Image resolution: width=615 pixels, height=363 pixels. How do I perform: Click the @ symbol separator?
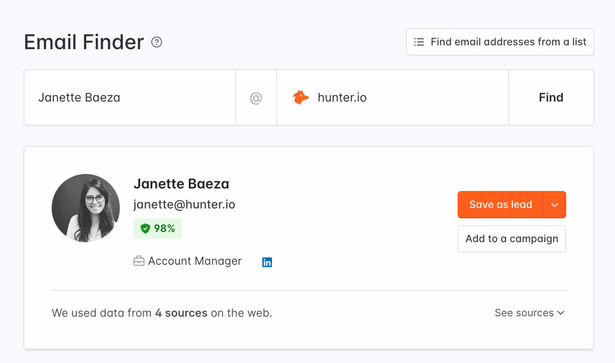[x=256, y=98]
